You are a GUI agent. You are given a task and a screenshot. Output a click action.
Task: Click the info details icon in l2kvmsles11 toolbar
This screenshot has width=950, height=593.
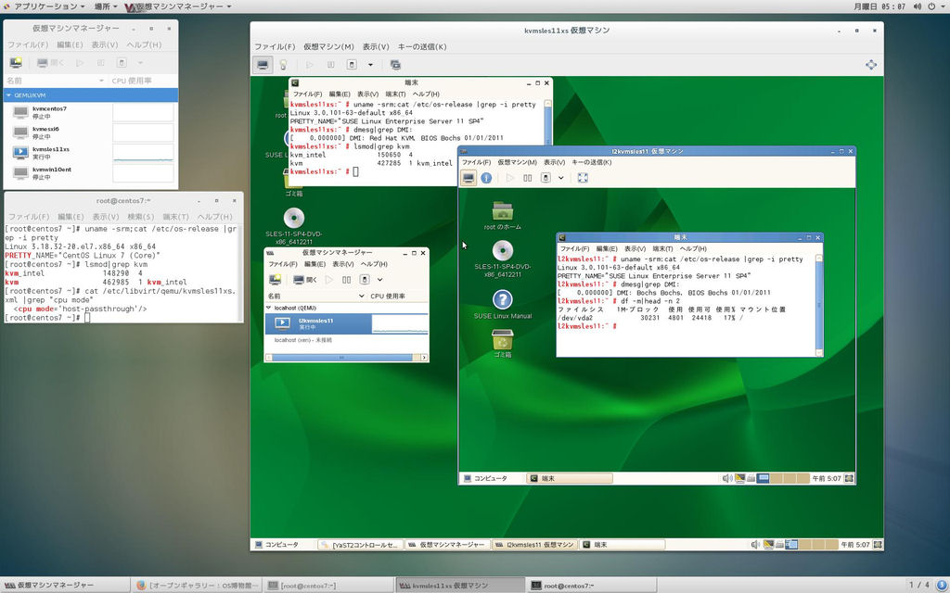486,178
